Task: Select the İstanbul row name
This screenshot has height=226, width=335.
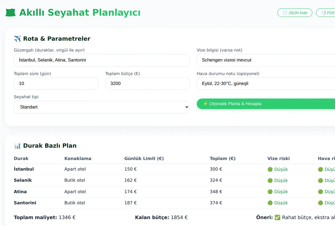Action: (x=24, y=169)
